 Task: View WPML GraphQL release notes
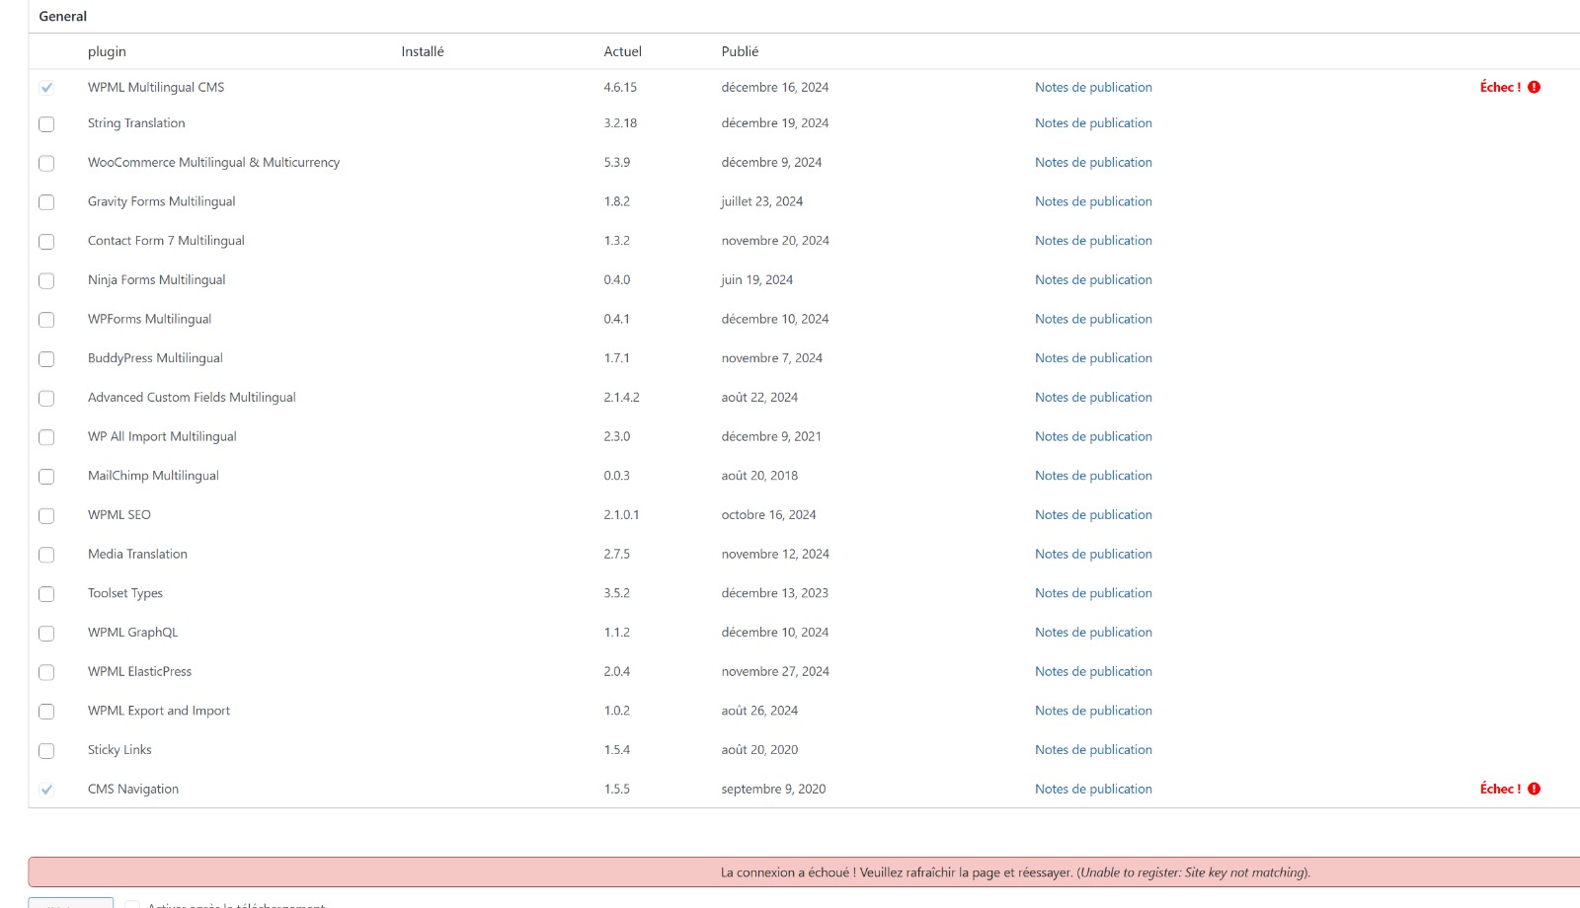[x=1093, y=632]
